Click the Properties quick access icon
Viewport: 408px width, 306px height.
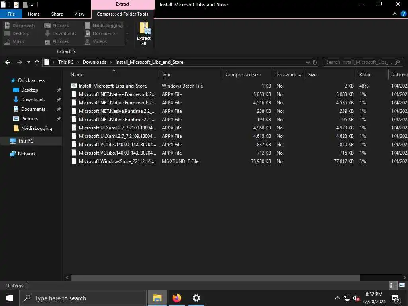click(x=16, y=4)
